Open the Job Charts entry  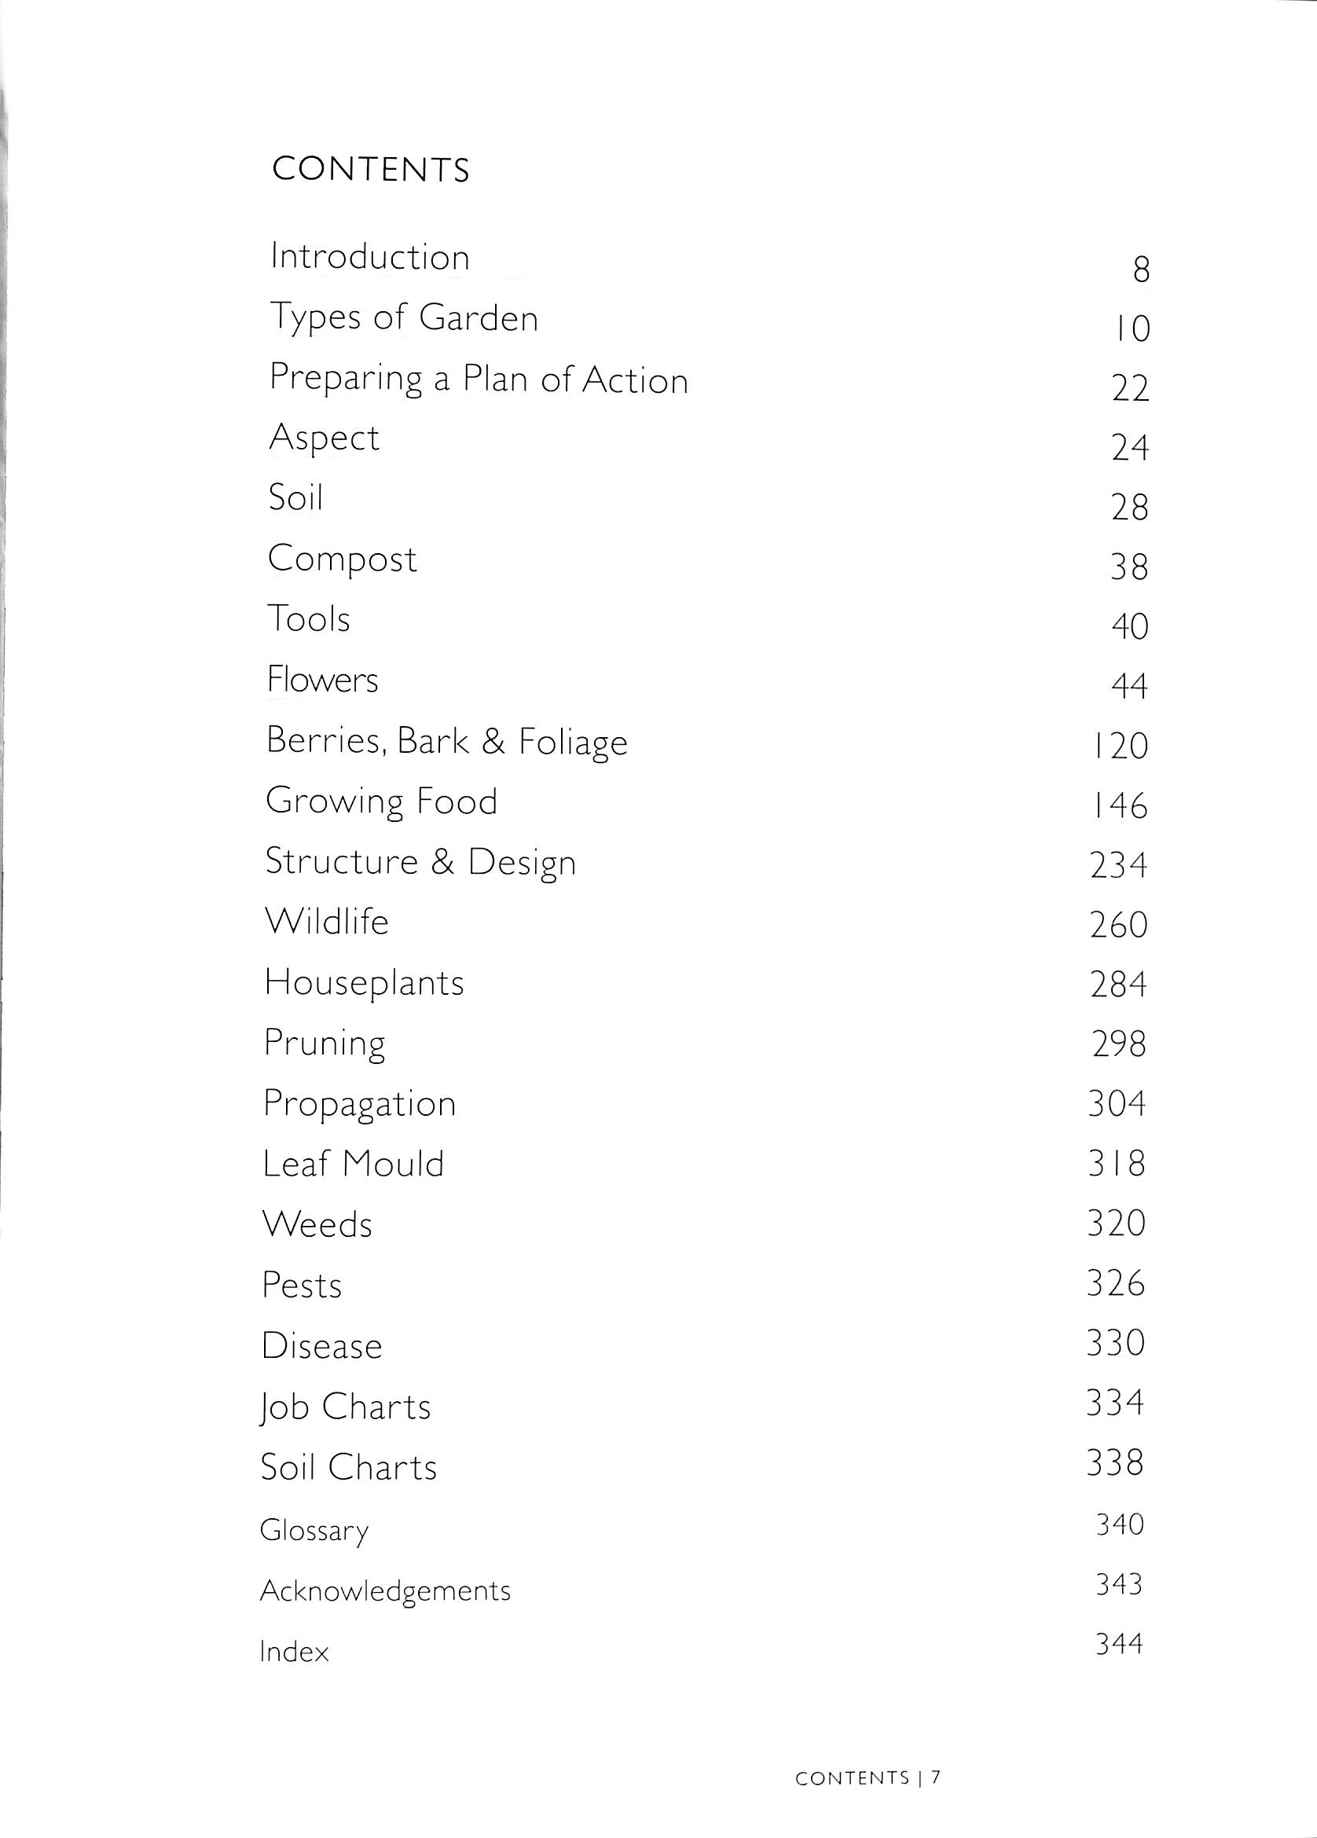tap(345, 1407)
